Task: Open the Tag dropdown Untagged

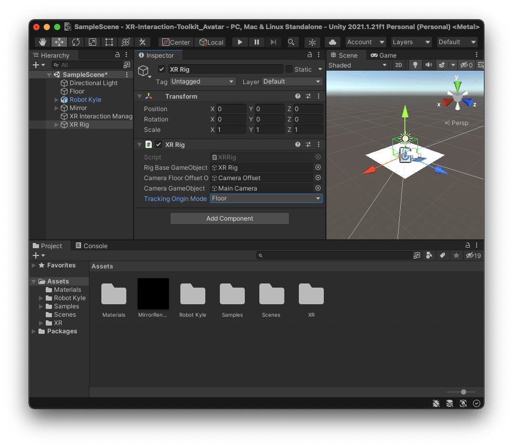Action: coord(203,82)
